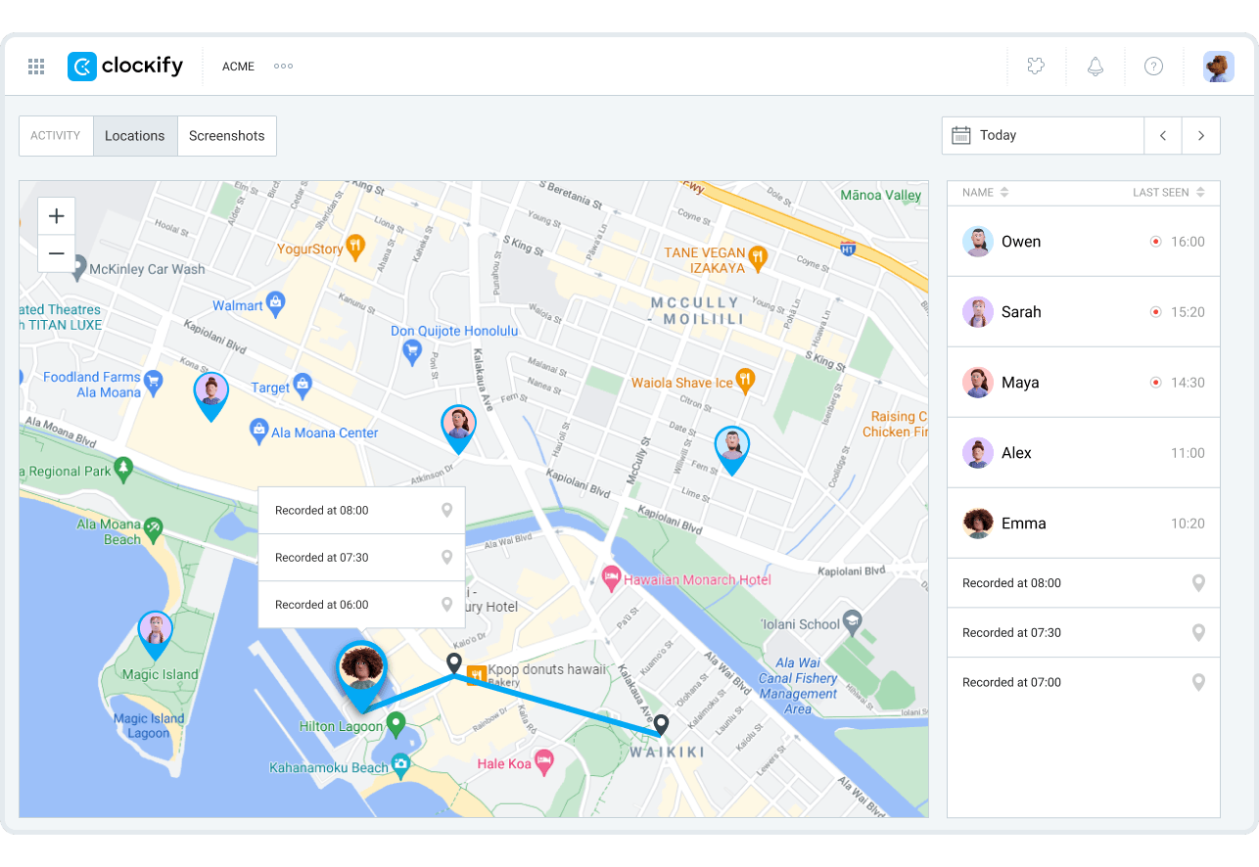Click user pin near Target store
The width and height of the screenshot is (1259, 867).
point(210,396)
